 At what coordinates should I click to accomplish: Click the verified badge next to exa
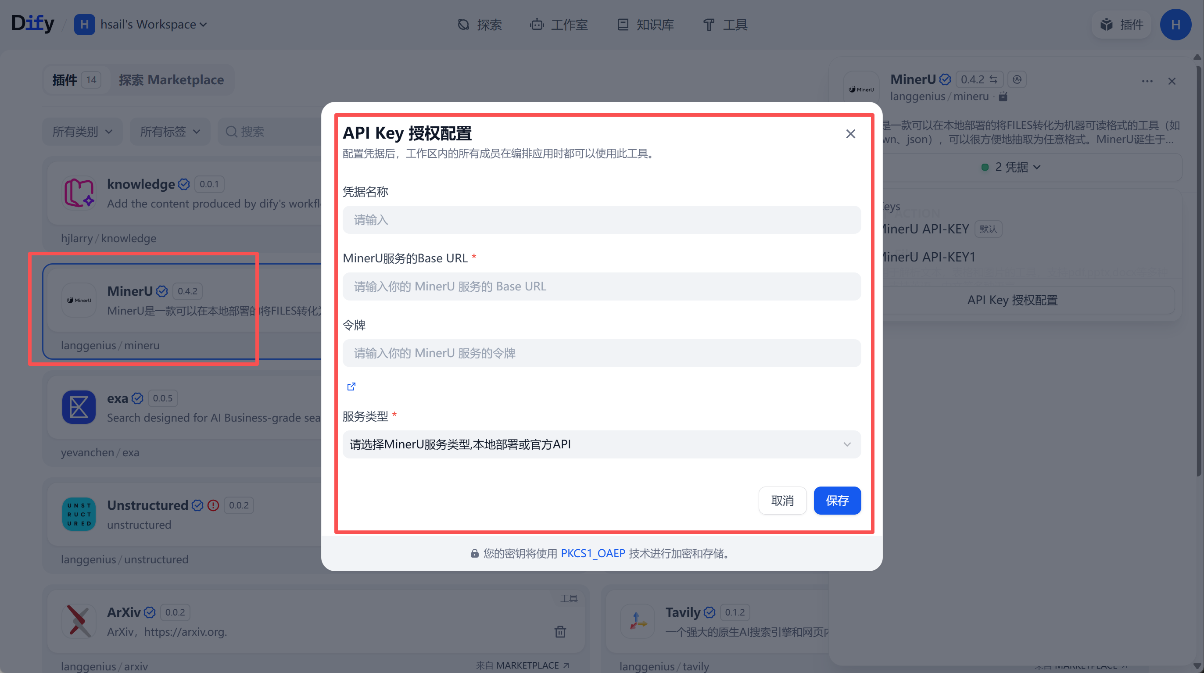click(x=137, y=398)
